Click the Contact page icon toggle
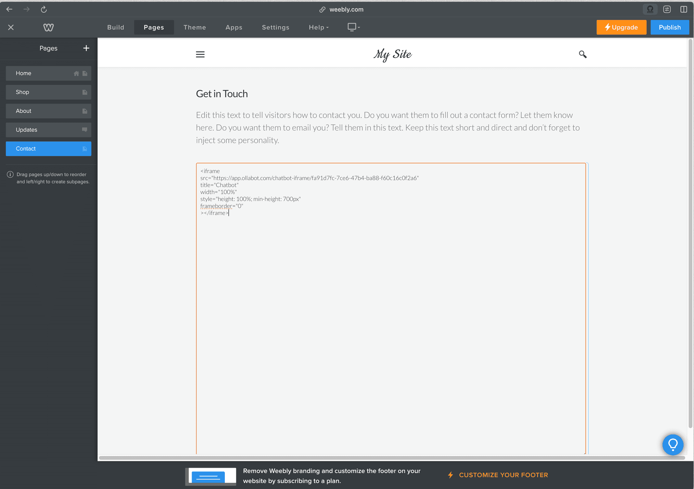 coord(85,149)
